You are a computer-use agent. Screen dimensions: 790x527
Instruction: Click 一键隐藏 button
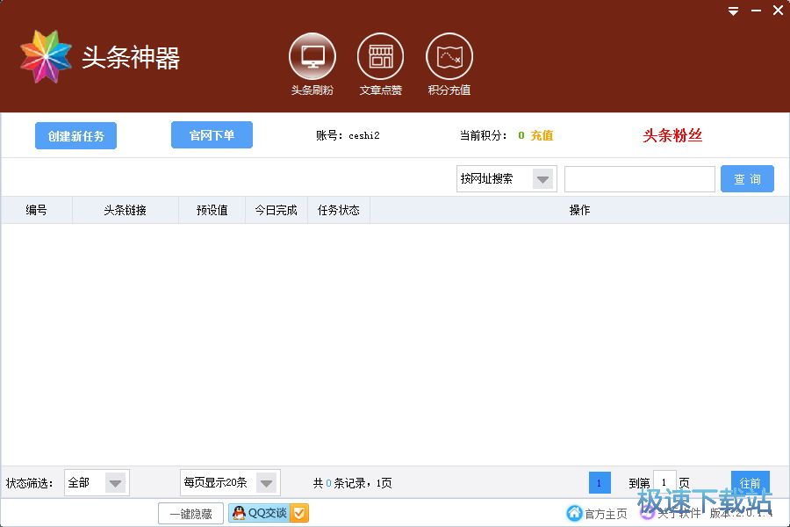pyautogui.click(x=191, y=514)
